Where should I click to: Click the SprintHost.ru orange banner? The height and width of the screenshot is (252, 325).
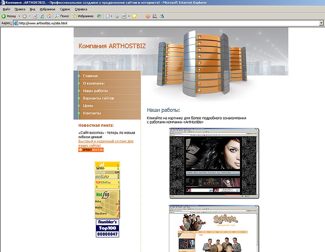pos(91,150)
